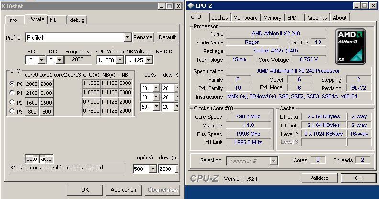
Task: Open the FID dropdown showing 12
Action: point(42,60)
